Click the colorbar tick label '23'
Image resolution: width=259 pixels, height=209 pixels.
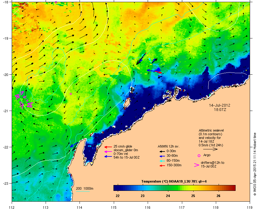pyautogui.click(x=142, y=196)
